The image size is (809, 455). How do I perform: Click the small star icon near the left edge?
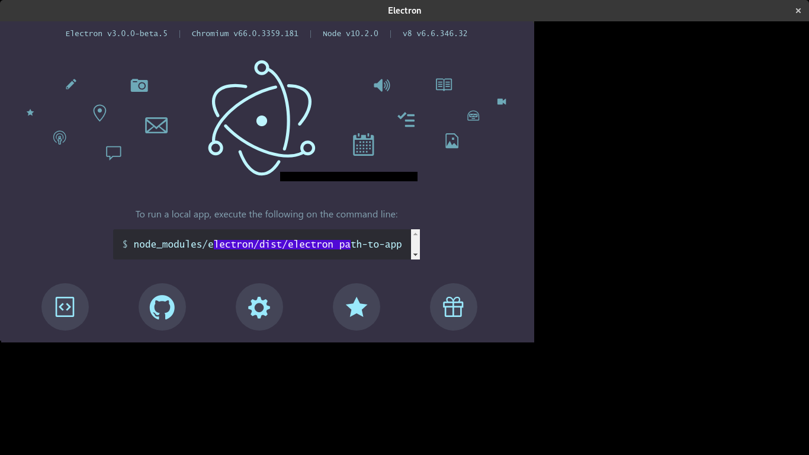[30, 112]
